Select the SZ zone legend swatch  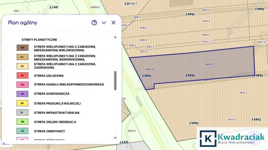(x=23, y=66)
